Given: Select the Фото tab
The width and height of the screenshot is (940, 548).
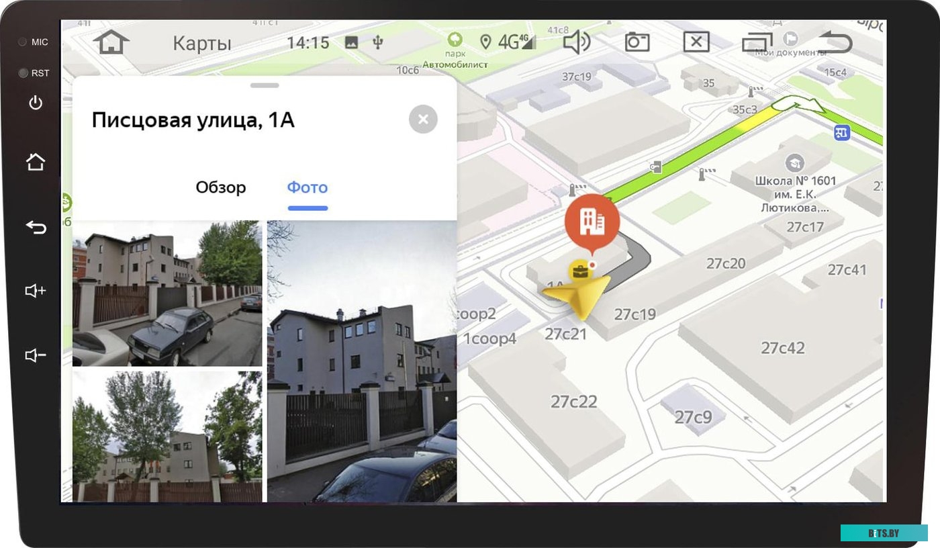Looking at the screenshot, I should tap(308, 187).
